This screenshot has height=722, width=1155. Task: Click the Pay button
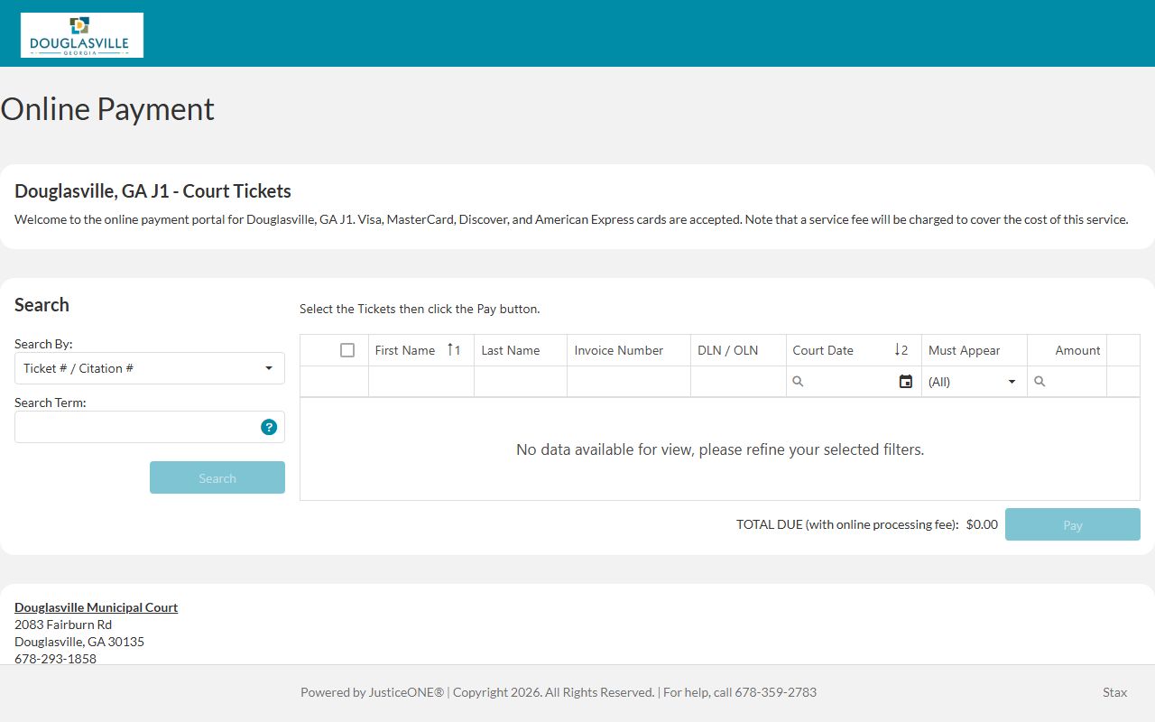coord(1073,524)
